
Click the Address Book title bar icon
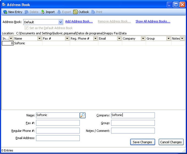coord(4,5)
